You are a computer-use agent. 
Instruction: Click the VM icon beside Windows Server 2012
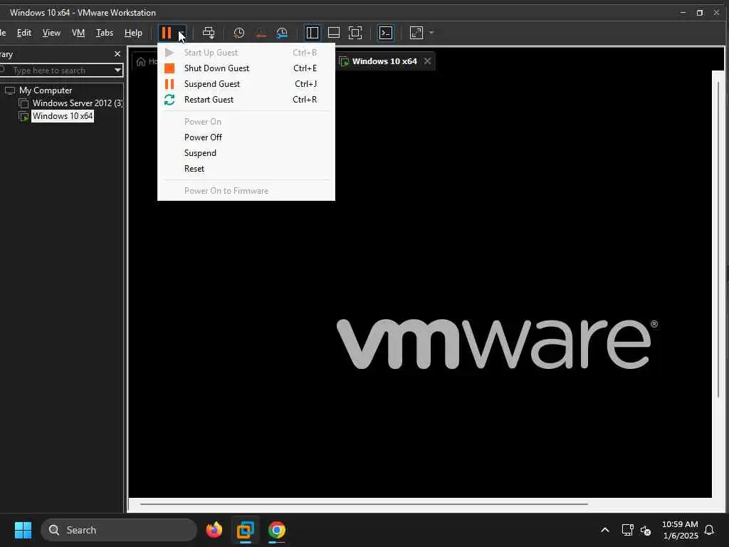pos(23,103)
